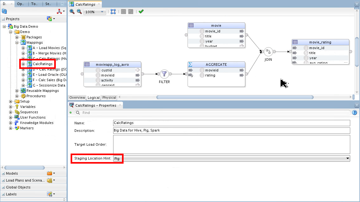Click the fit to window icon
Viewport: 360px width, 202px height.
(113, 11)
